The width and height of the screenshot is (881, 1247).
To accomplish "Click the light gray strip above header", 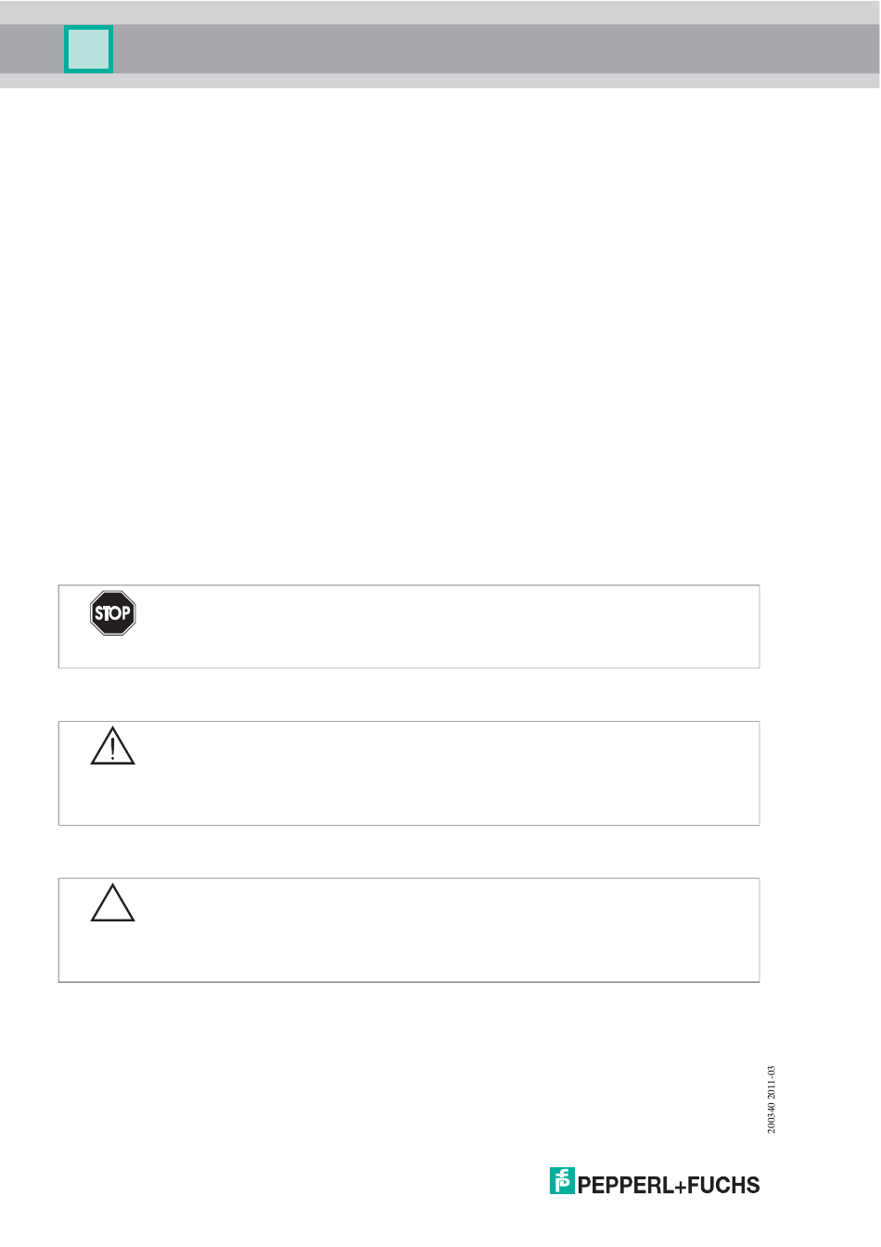I will pos(440,12).
